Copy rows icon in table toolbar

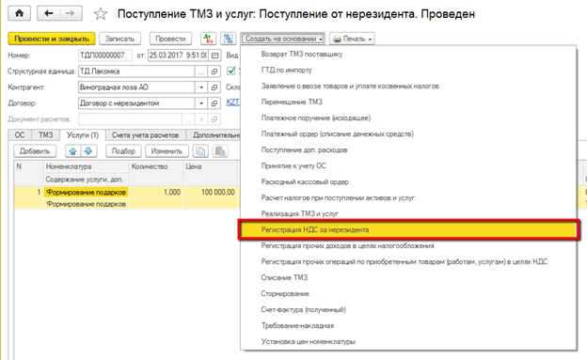[200, 151]
